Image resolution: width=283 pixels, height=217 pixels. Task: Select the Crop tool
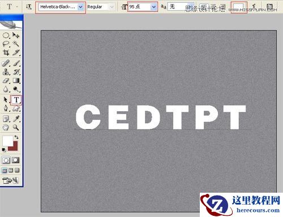point(6,53)
